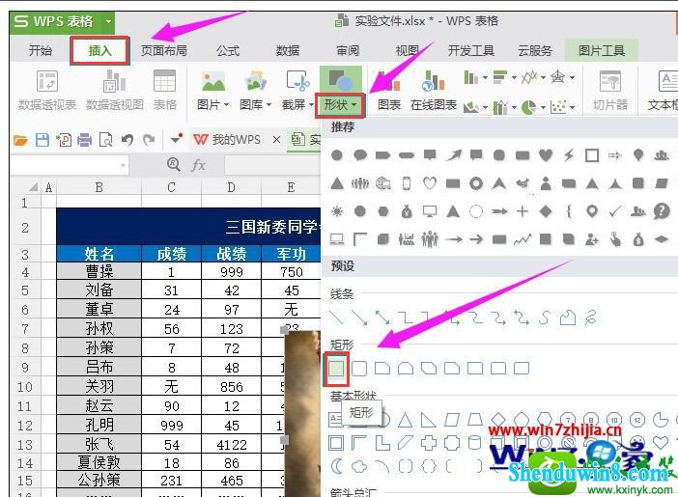Switch to the 公式 tab
This screenshot has width=678, height=497.
[227, 50]
